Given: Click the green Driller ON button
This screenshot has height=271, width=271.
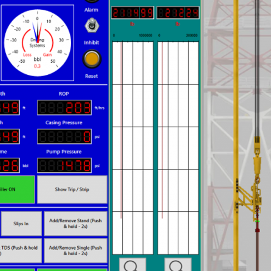Looking at the screenshot, I should coord(17,189).
